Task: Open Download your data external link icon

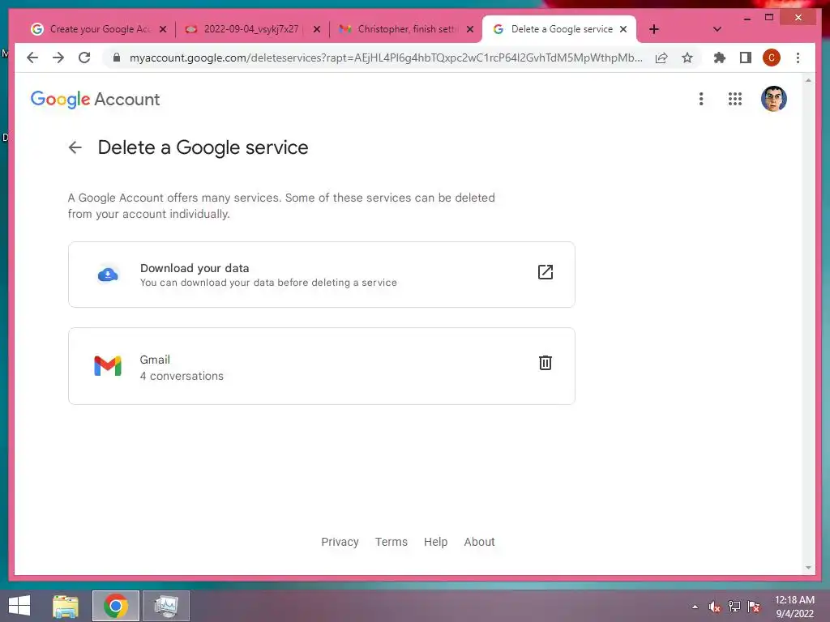Action: click(x=545, y=272)
